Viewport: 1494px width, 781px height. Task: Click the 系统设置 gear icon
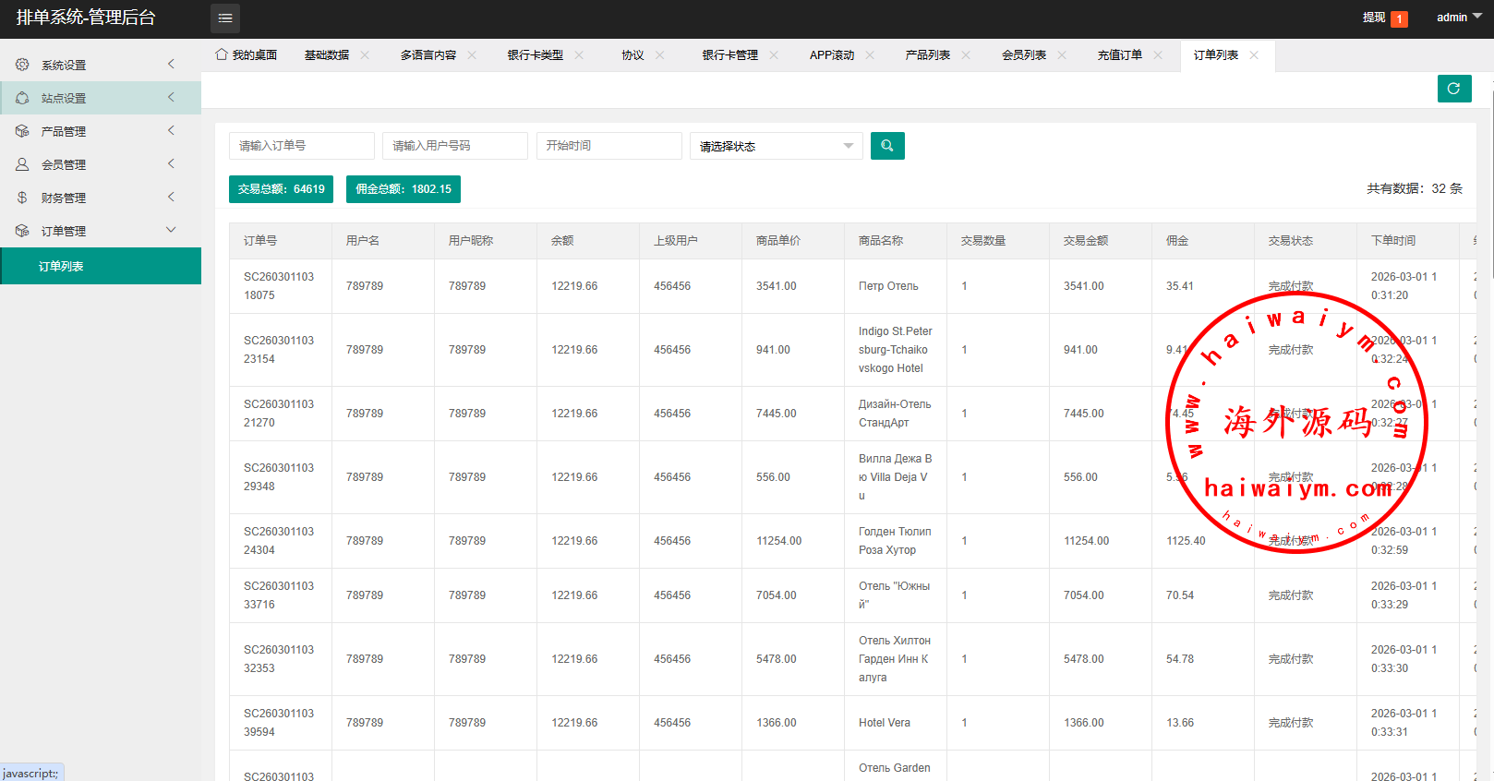click(x=22, y=65)
